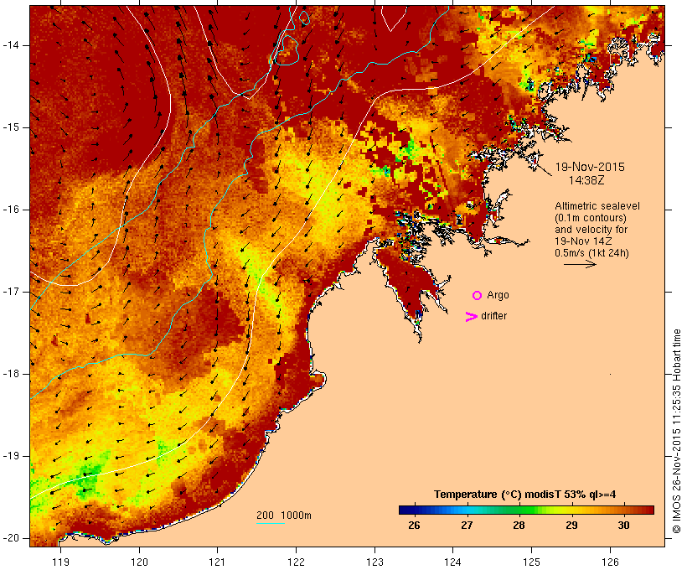
Task: Click the 'Argo' legend label
Action: click(498, 296)
